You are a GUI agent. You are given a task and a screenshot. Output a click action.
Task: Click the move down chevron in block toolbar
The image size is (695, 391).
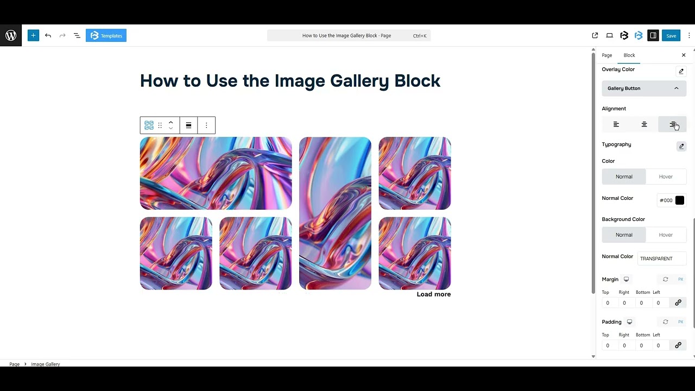pos(170,129)
